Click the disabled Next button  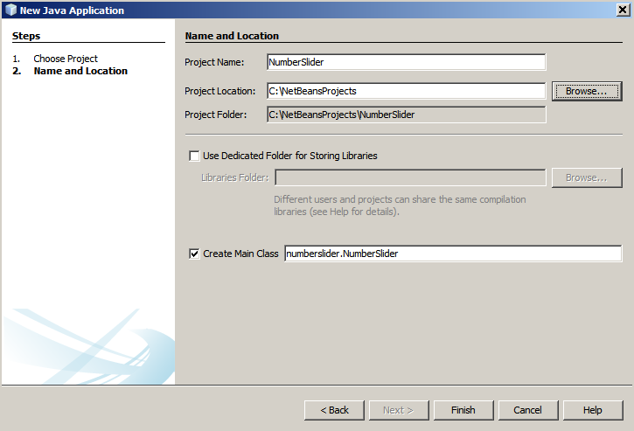coord(398,410)
